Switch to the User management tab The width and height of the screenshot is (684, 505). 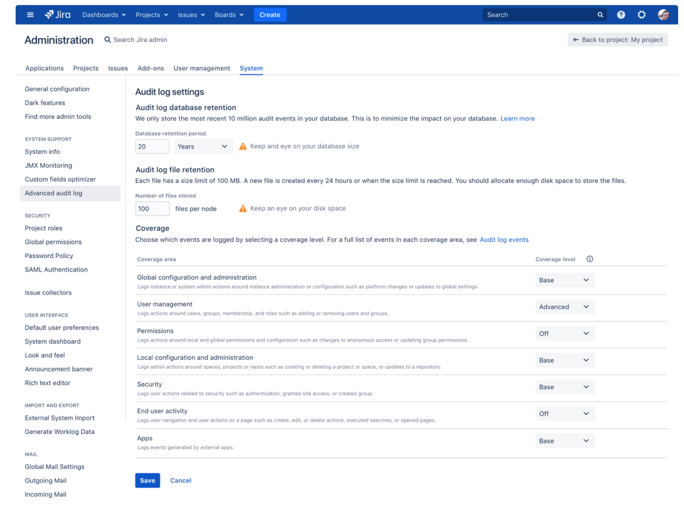(202, 68)
